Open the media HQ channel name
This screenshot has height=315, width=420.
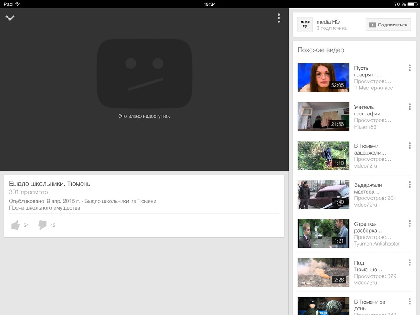(328, 22)
